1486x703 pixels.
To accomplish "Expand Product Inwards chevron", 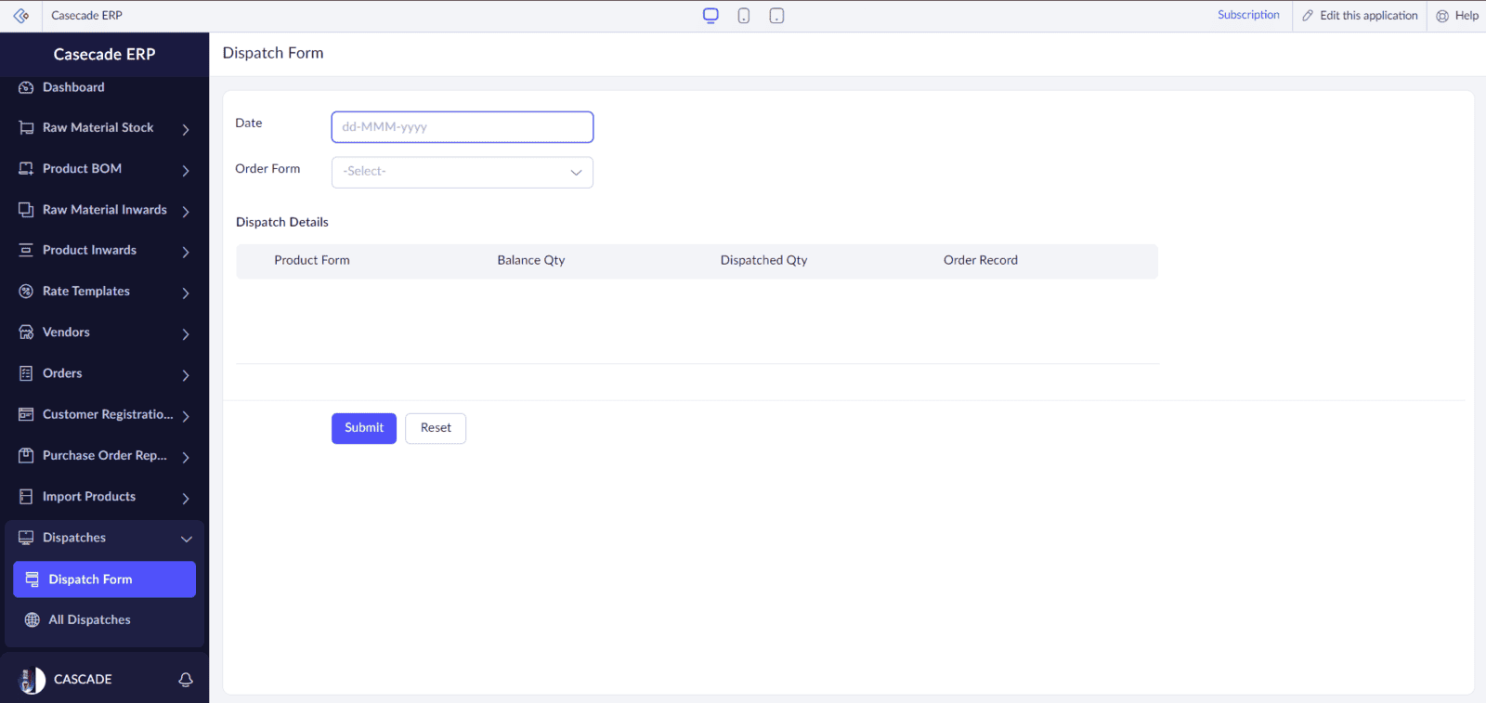I will [186, 252].
